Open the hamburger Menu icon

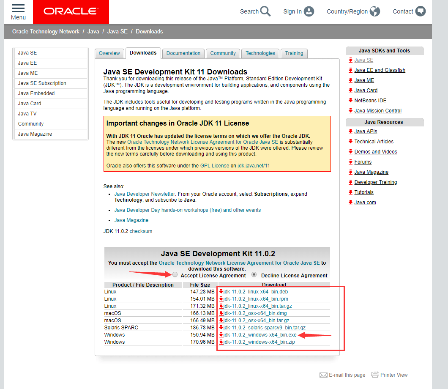(18, 8)
